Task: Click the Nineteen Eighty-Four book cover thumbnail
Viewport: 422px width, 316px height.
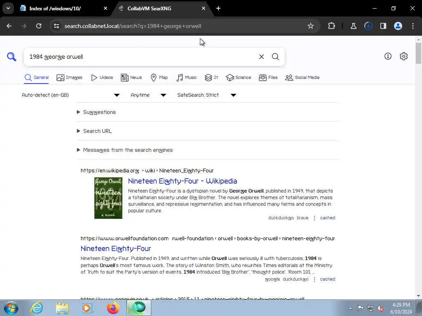Action: point(108,198)
